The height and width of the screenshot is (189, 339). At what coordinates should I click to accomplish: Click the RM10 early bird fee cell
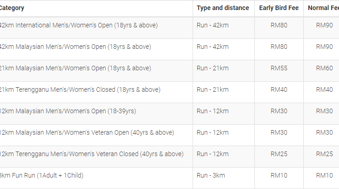(x=279, y=175)
